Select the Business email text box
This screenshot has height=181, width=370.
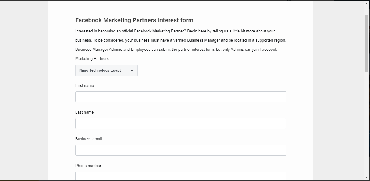pos(181,150)
